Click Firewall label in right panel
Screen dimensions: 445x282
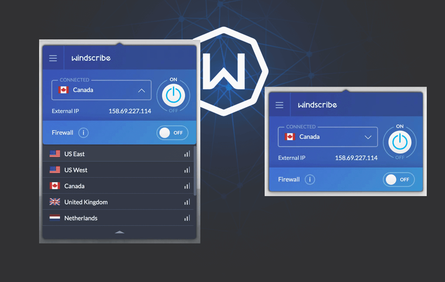pos(289,180)
